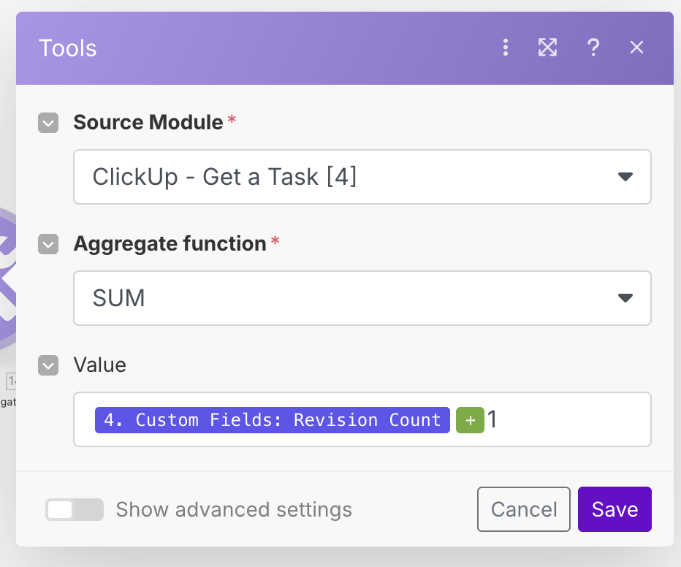Toggle Show advanced settings switch
The height and width of the screenshot is (567, 681).
coord(74,509)
